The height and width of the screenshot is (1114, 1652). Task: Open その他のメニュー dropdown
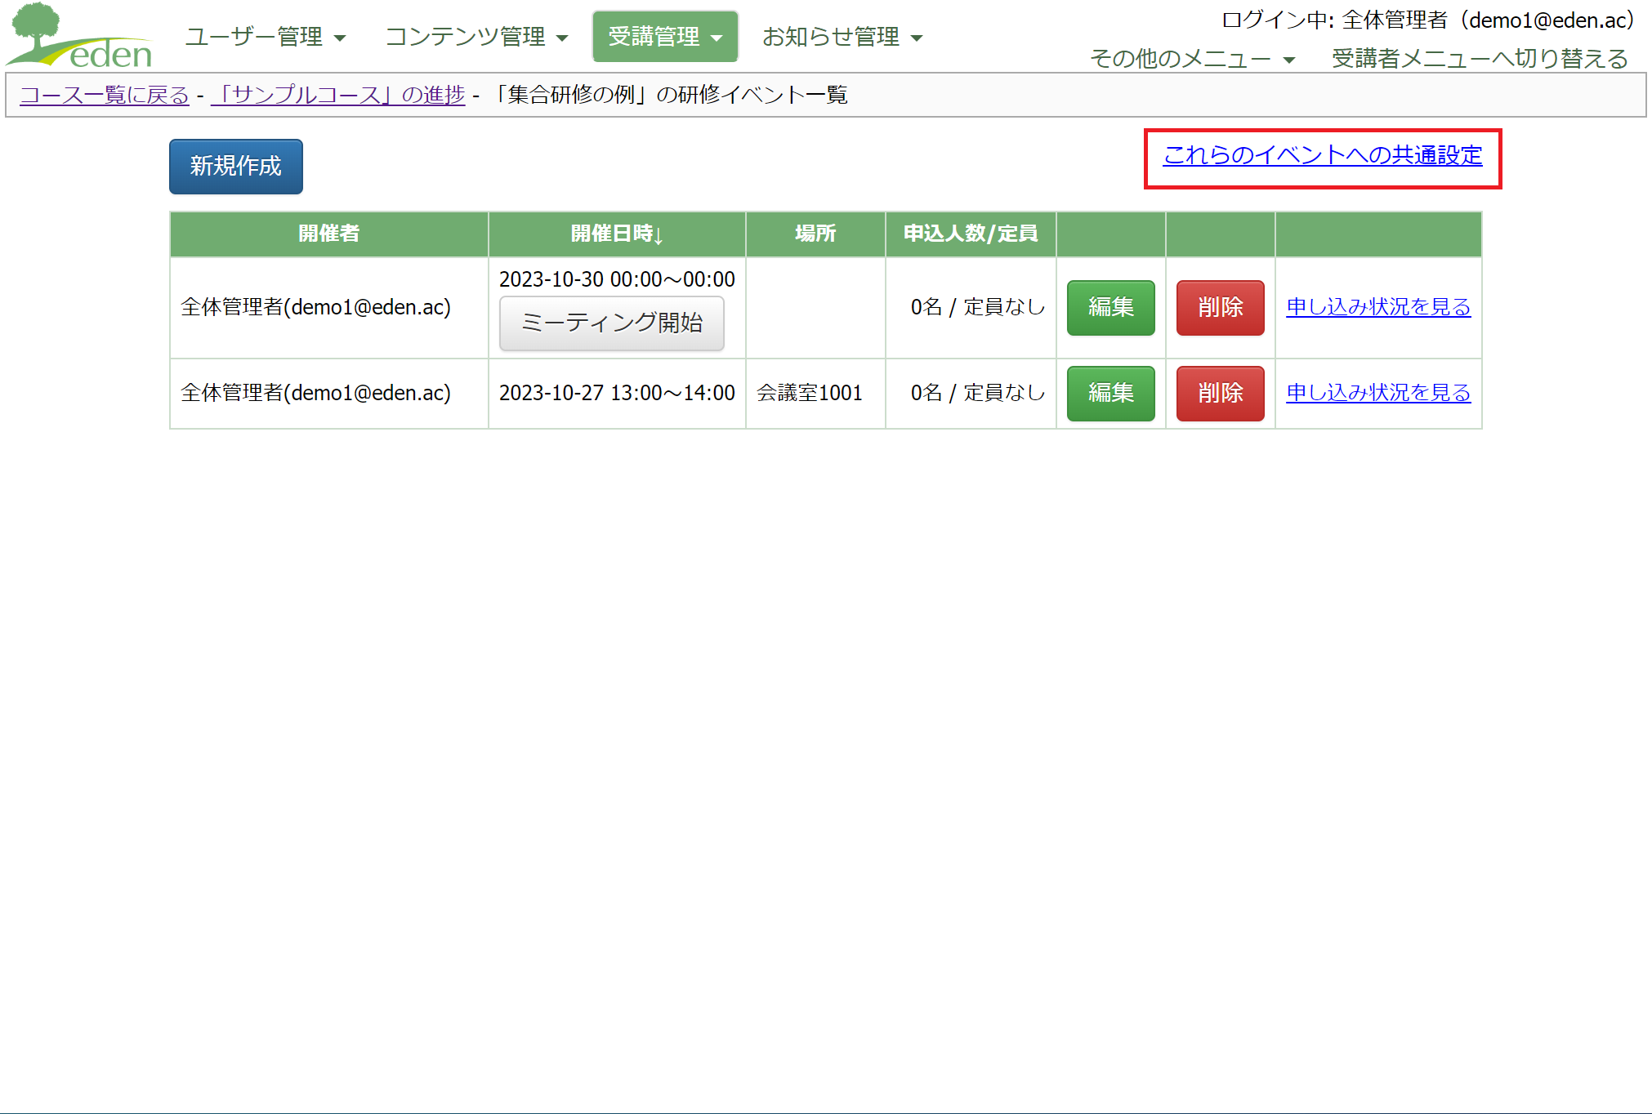1191,59
